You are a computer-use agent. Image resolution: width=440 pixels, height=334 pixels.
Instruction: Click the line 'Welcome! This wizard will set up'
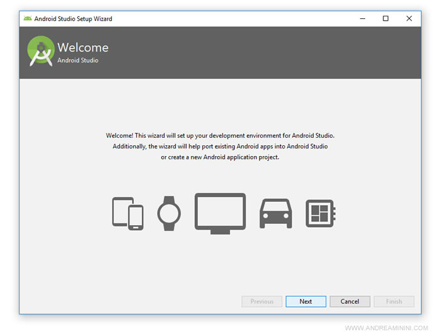click(220, 136)
